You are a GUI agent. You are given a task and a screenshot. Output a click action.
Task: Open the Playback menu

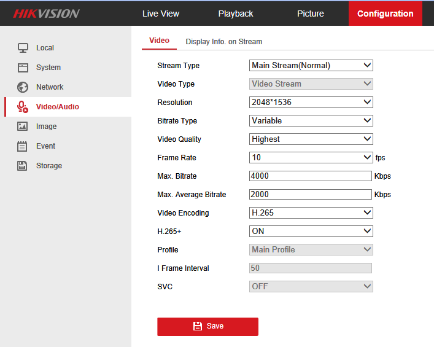tap(236, 14)
